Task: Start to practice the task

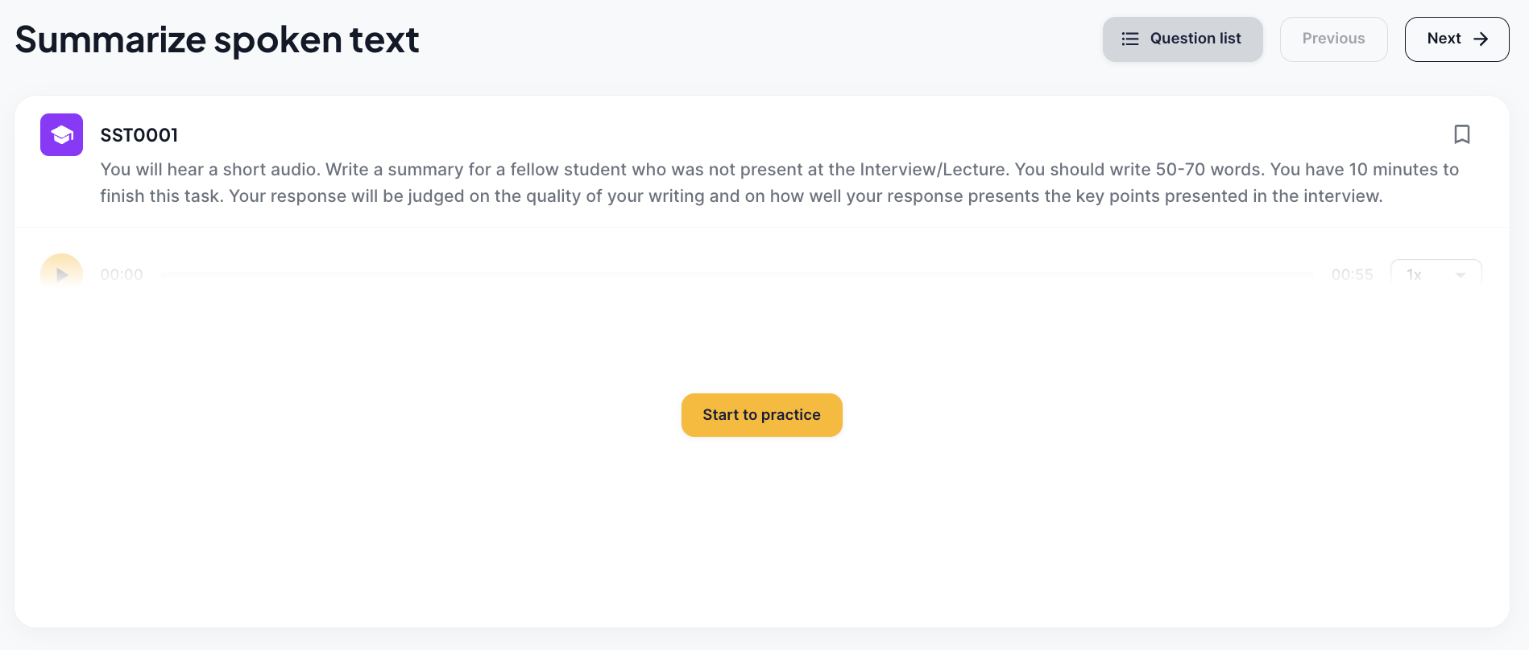Action: (761, 415)
